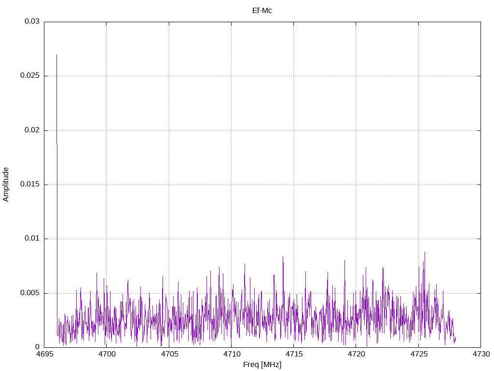Click the x-axis tick label '4730'
Viewport: 494px width, 371px height.
tap(481, 354)
